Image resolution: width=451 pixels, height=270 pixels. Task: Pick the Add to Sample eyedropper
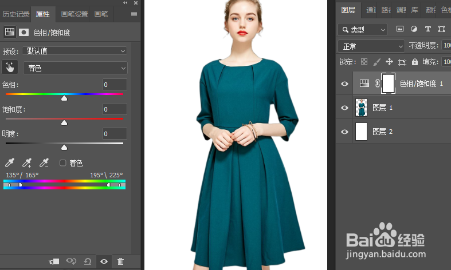pos(27,163)
